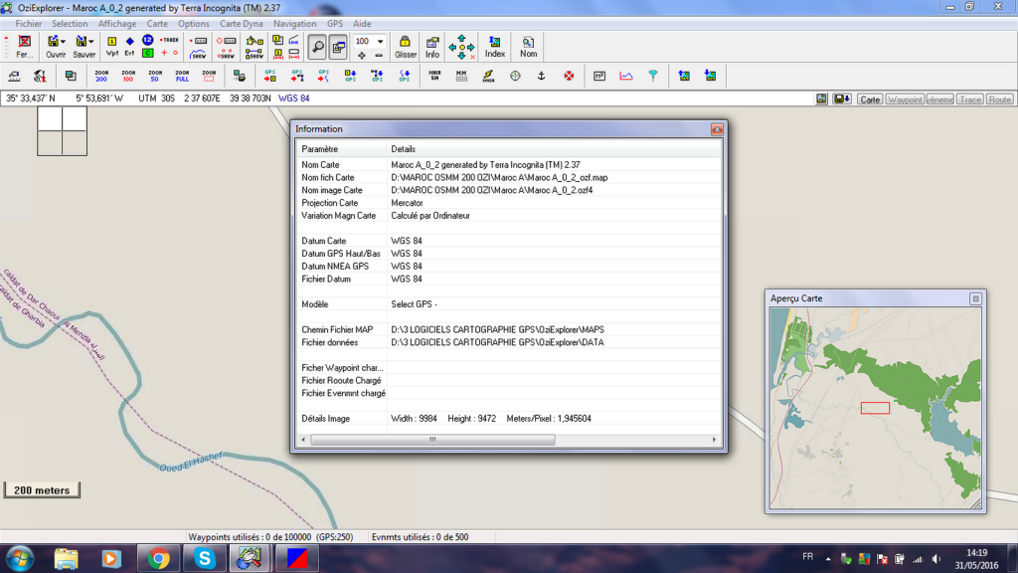Close the Aperçu Carte overview panel

pos(975,298)
